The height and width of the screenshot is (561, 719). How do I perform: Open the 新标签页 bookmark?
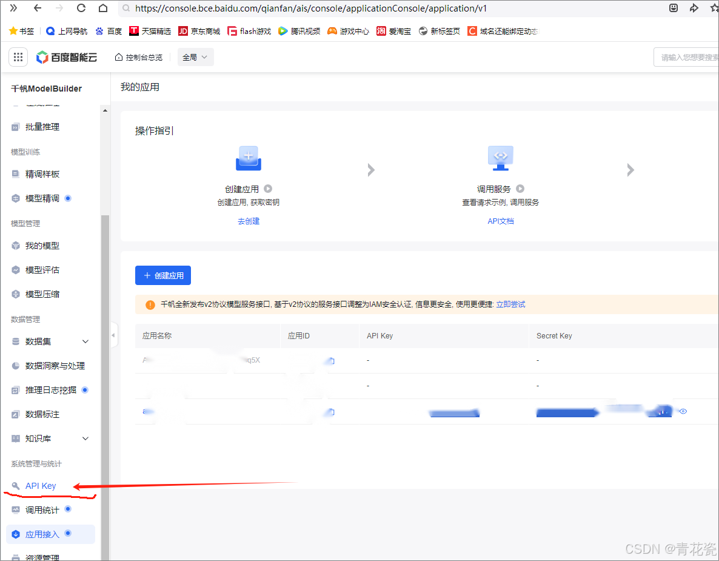pos(440,31)
